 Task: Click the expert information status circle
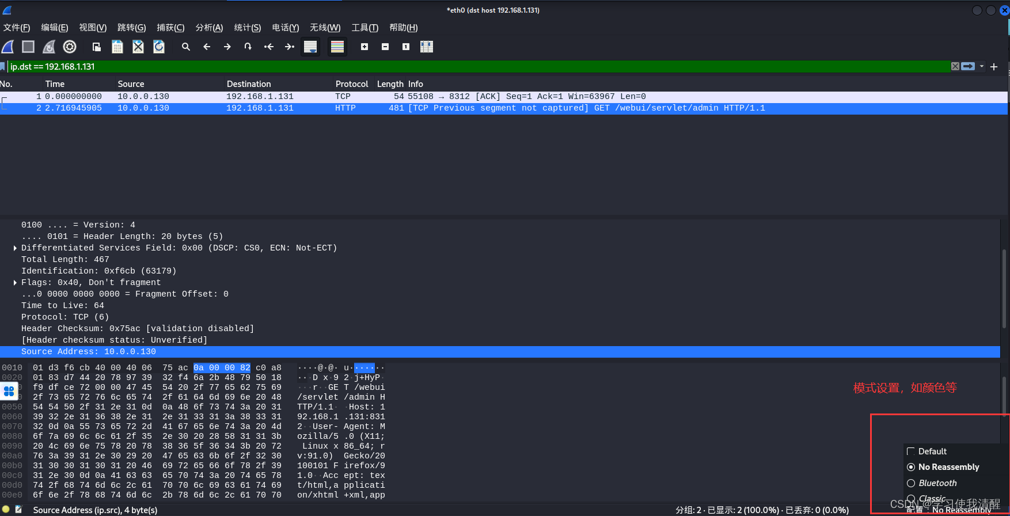click(x=6, y=510)
